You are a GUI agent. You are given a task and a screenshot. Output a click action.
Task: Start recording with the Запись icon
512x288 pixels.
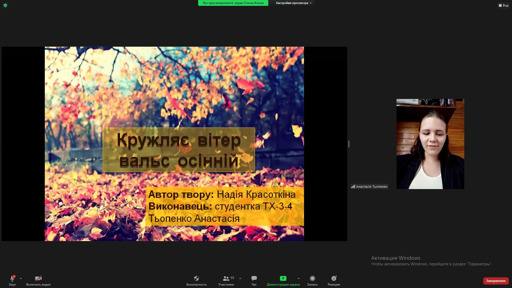tap(312, 278)
